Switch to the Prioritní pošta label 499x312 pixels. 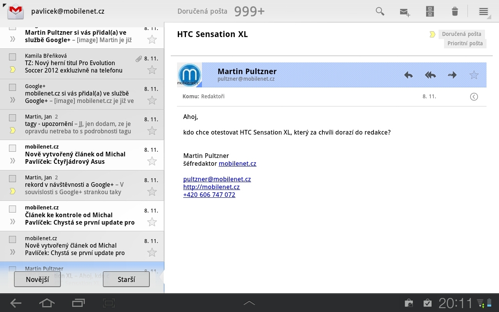(465, 43)
